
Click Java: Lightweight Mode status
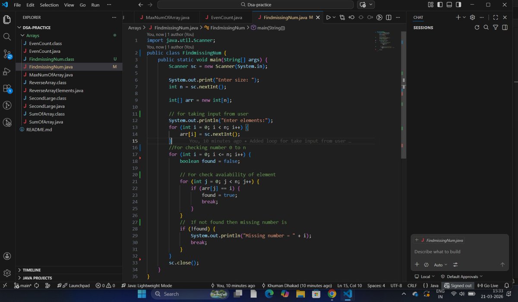click(146, 286)
